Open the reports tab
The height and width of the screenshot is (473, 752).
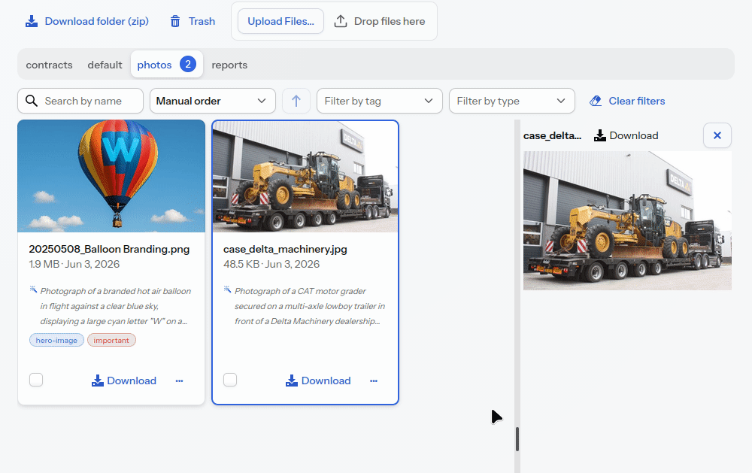(229, 65)
